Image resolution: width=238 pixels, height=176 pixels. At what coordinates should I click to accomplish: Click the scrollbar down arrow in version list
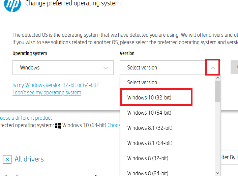click(x=218, y=173)
